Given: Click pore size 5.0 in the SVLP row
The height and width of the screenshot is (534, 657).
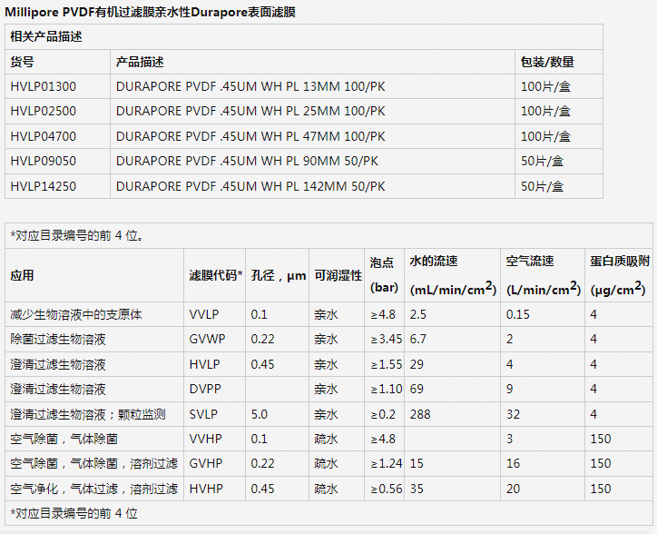Looking at the screenshot, I should 259,414.
